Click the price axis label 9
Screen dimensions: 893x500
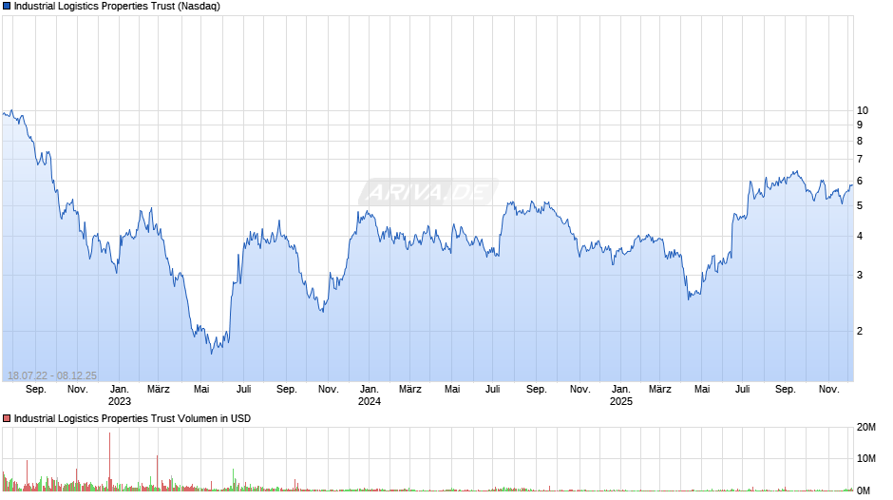tap(860, 125)
